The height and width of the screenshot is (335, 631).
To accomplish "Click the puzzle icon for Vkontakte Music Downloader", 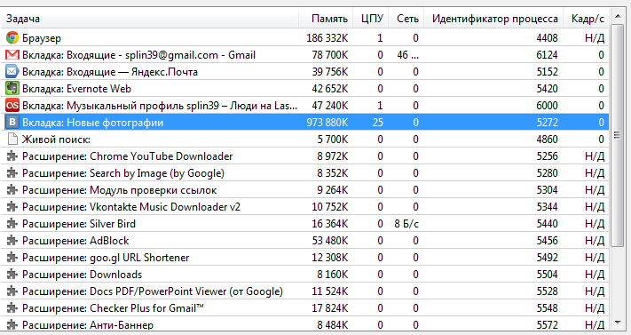I will [x=12, y=207].
